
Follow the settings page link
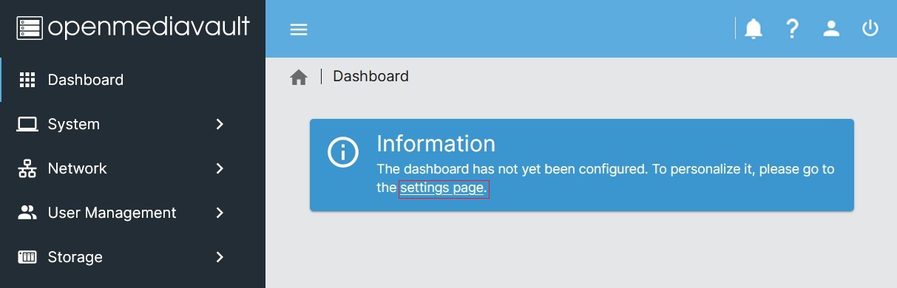tap(444, 188)
